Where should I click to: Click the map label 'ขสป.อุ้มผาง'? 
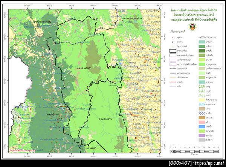point(53,114)
